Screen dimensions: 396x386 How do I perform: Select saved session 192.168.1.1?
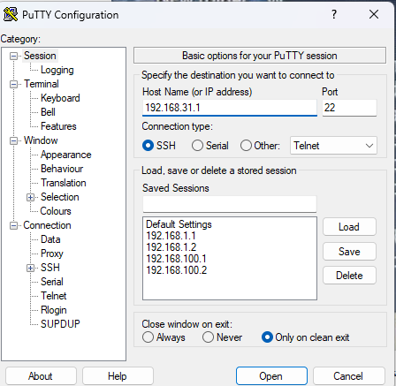[x=171, y=236]
